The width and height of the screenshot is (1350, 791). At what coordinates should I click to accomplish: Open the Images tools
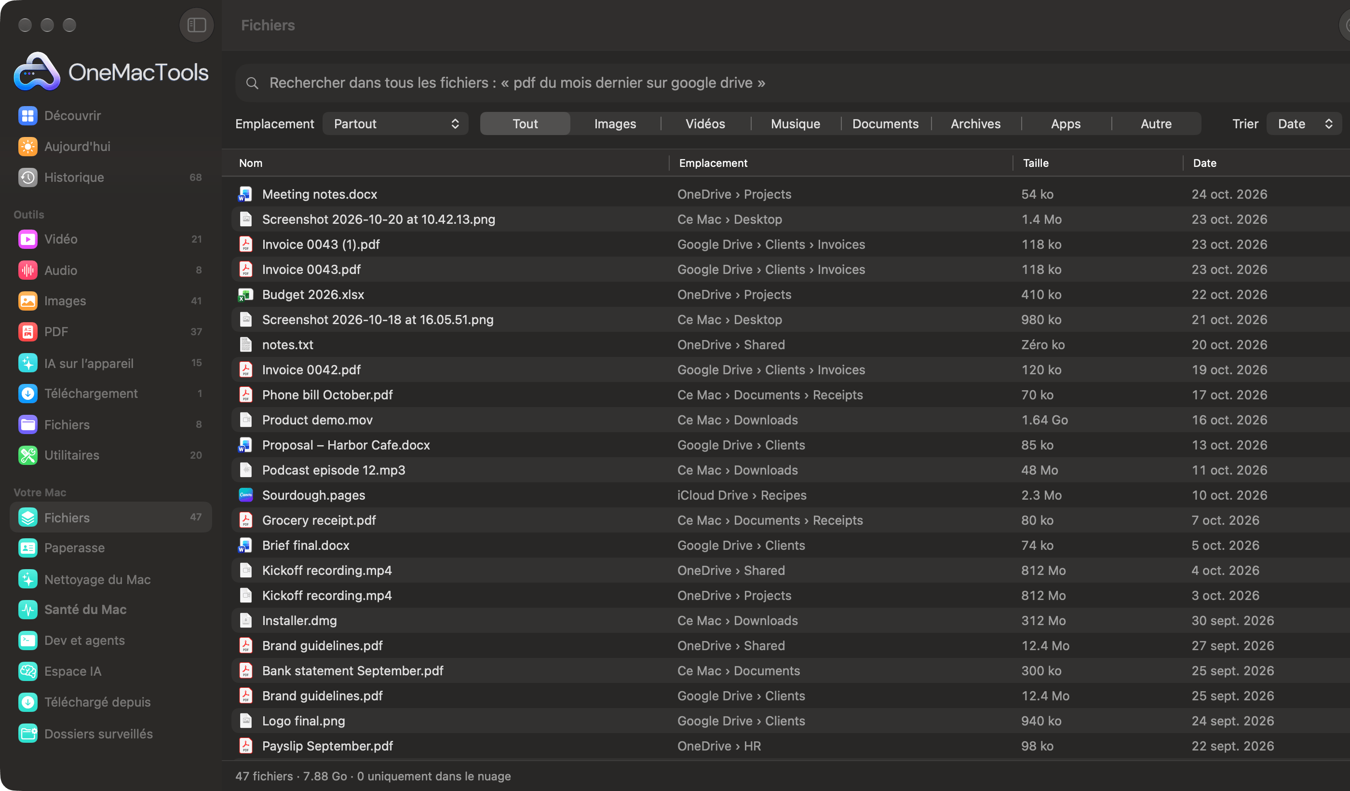pos(110,300)
